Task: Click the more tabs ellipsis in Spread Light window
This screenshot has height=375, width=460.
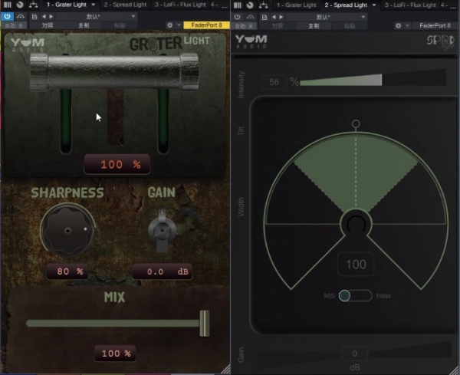Action: (x=455, y=6)
